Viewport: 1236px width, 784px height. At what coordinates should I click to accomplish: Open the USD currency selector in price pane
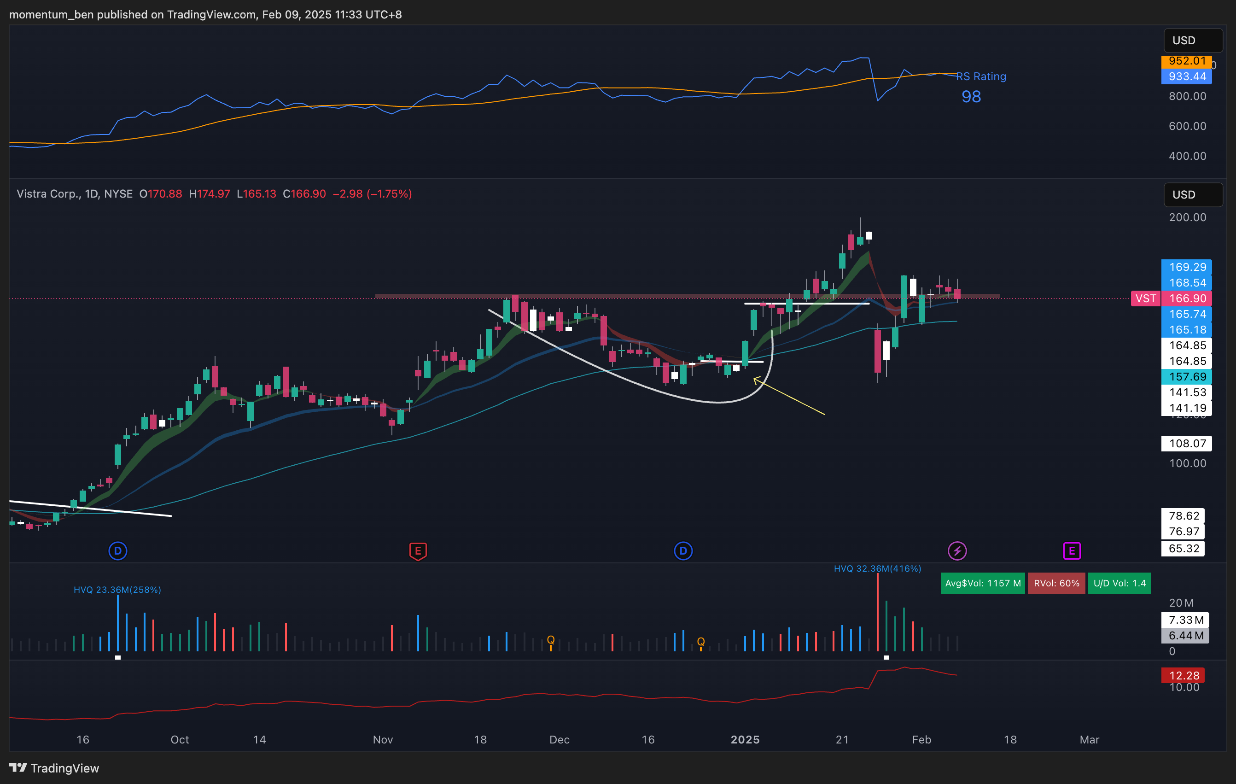pyautogui.click(x=1192, y=194)
